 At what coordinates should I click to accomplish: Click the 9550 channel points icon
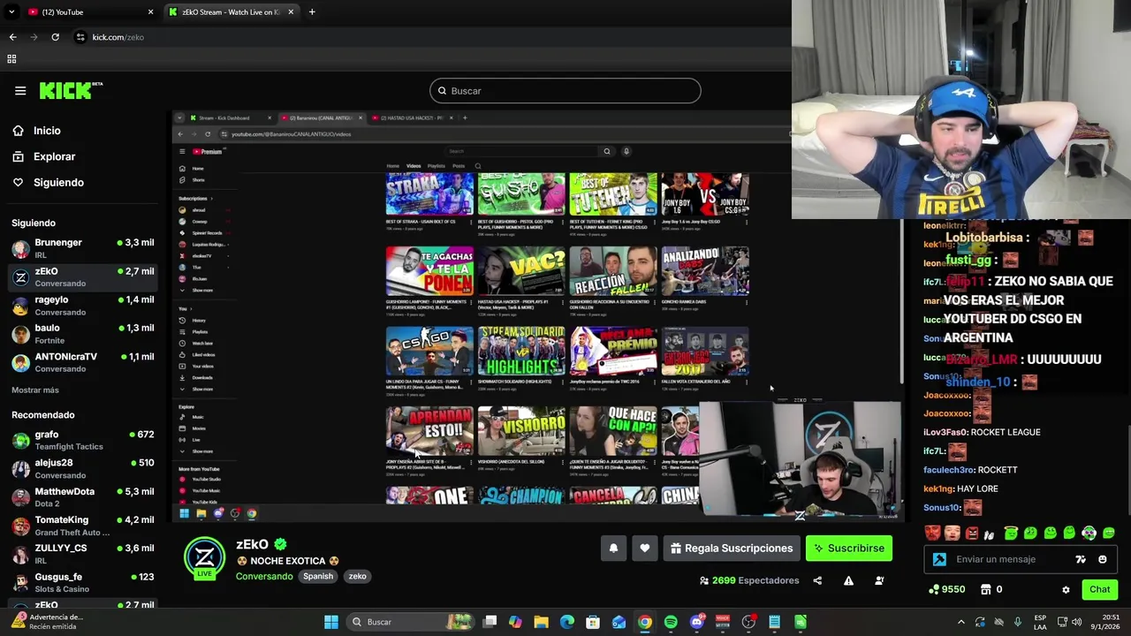point(934,589)
